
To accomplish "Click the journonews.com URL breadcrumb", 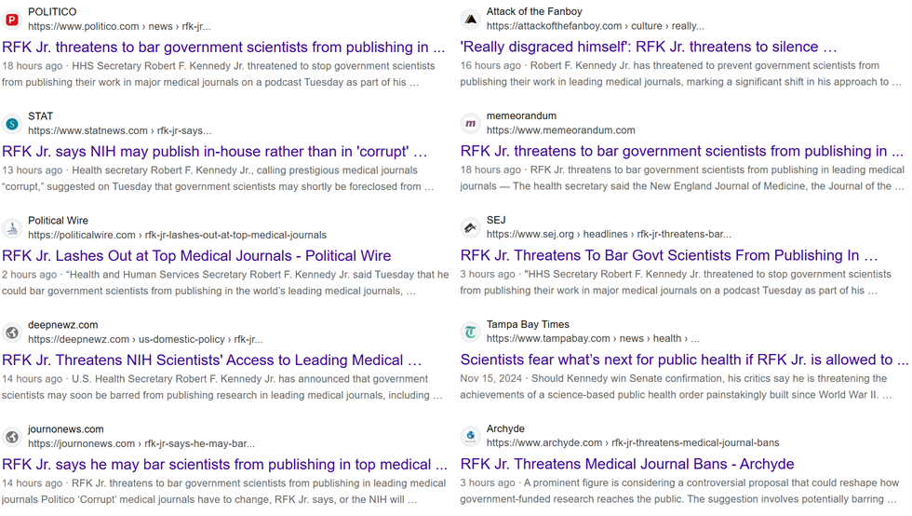I will tap(141, 443).
